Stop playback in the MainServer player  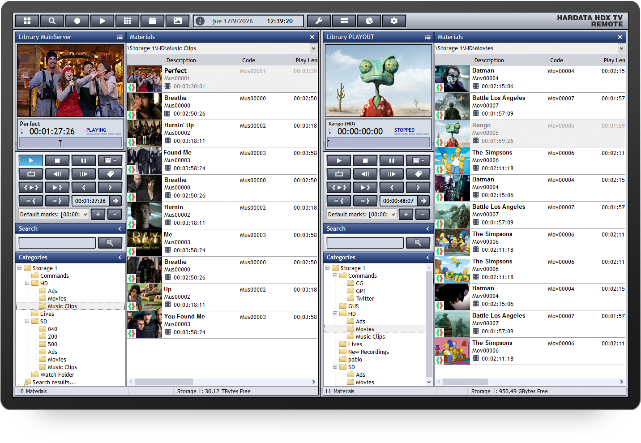pos(57,160)
